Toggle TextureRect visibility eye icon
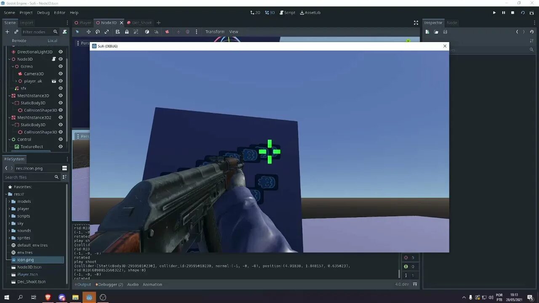This screenshot has height=303, width=539. [x=60, y=146]
